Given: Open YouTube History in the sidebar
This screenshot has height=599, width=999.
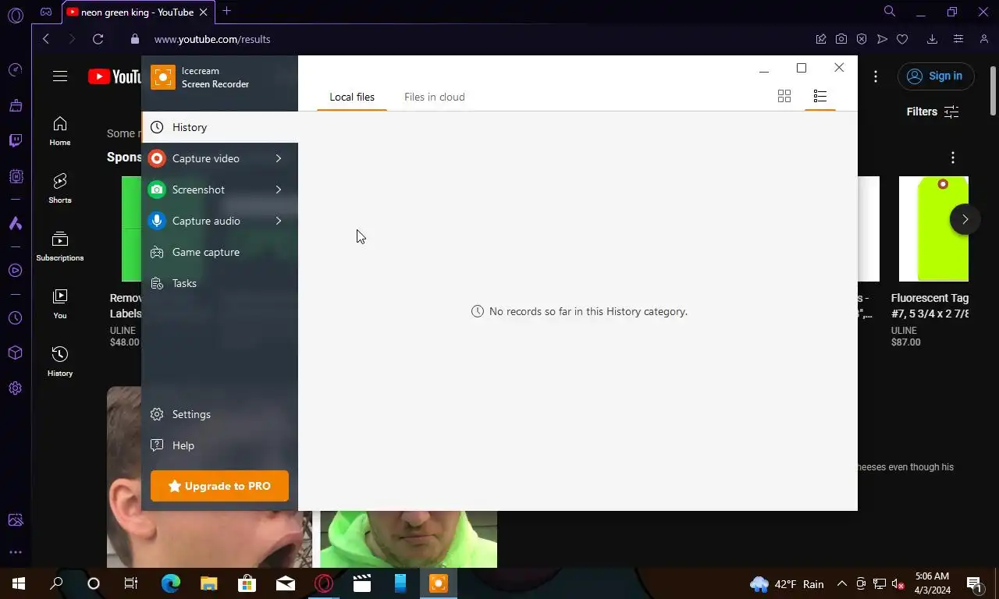Looking at the screenshot, I should click(60, 362).
